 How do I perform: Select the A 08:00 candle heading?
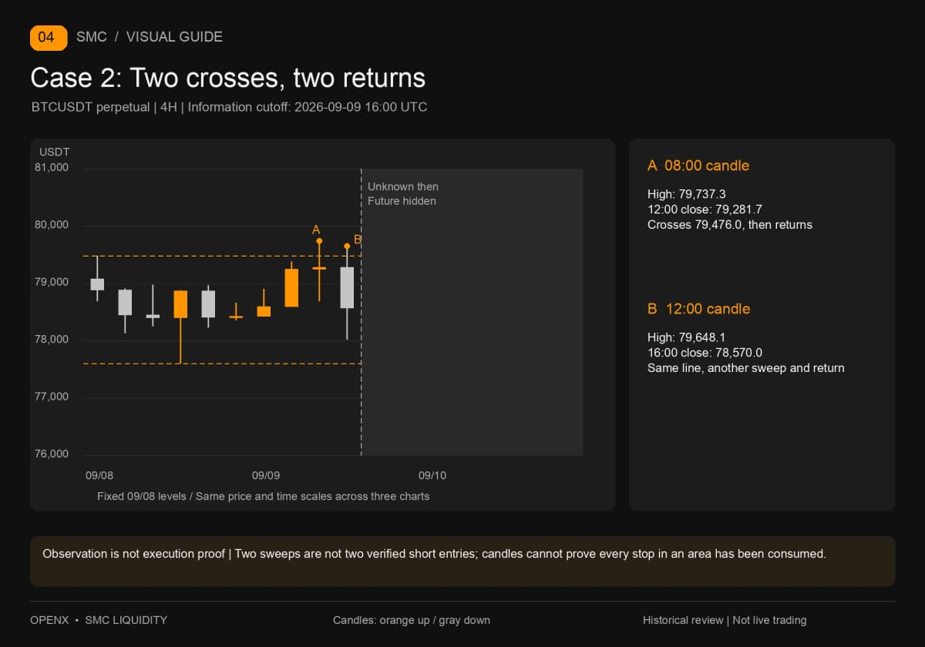click(698, 166)
